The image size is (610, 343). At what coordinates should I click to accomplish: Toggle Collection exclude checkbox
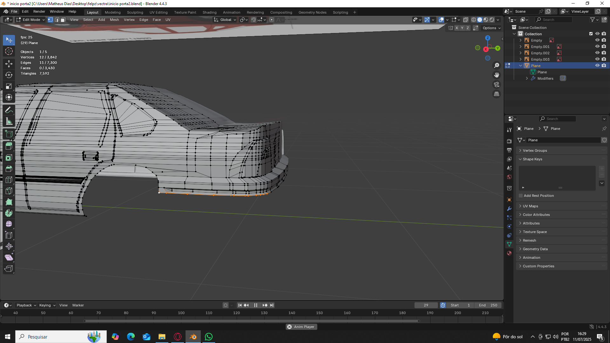(x=591, y=34)
